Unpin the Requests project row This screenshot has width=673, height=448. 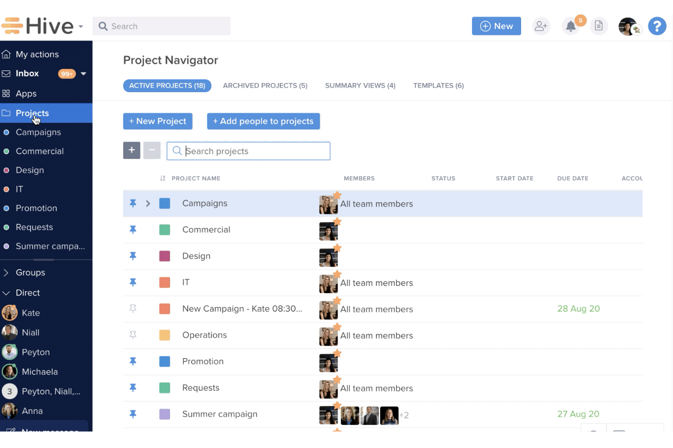pos(133,388)
